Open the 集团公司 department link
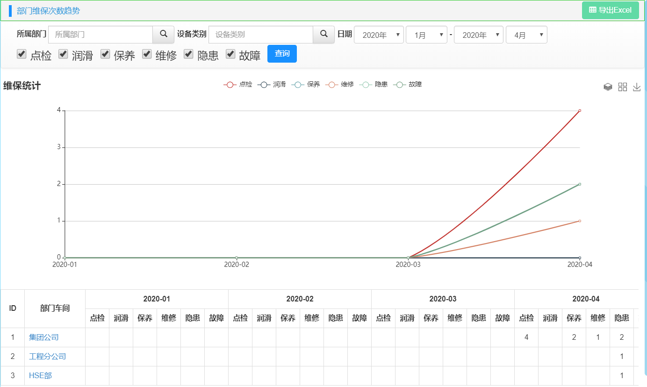This screenshot has width=647, height=387. [x=44, y=337]
